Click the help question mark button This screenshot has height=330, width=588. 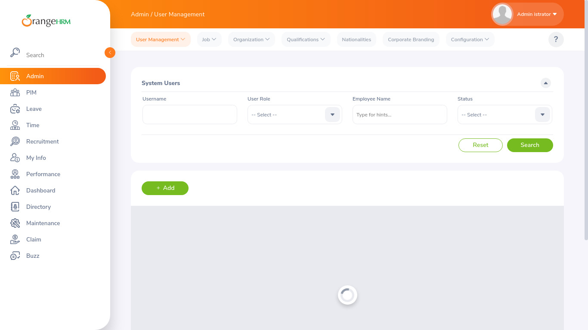(x=556, y=40)
